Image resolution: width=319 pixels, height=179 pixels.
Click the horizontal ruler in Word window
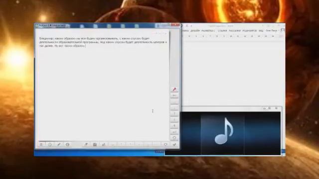tap(232, 36)
